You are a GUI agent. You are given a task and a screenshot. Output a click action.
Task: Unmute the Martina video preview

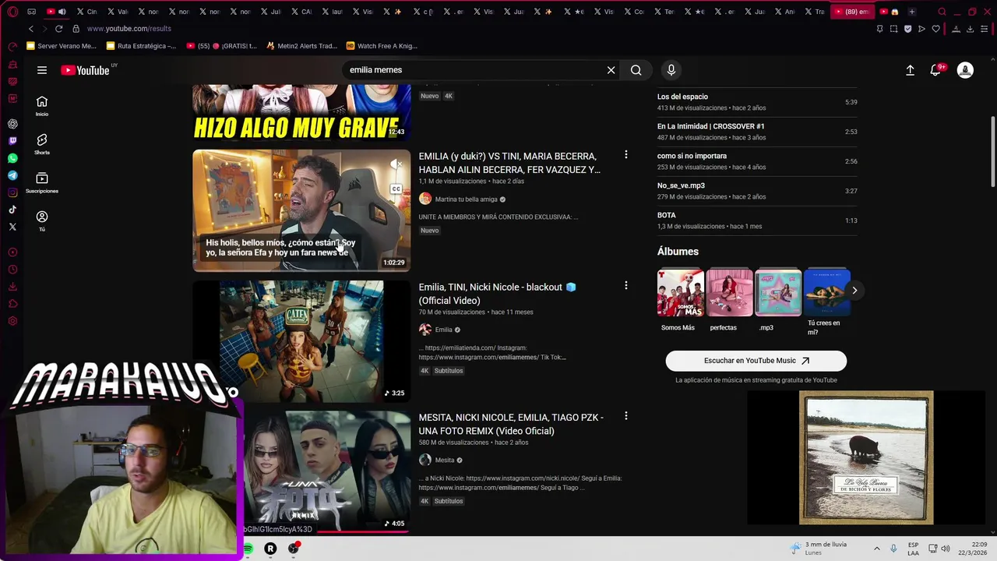pos(396,164)
